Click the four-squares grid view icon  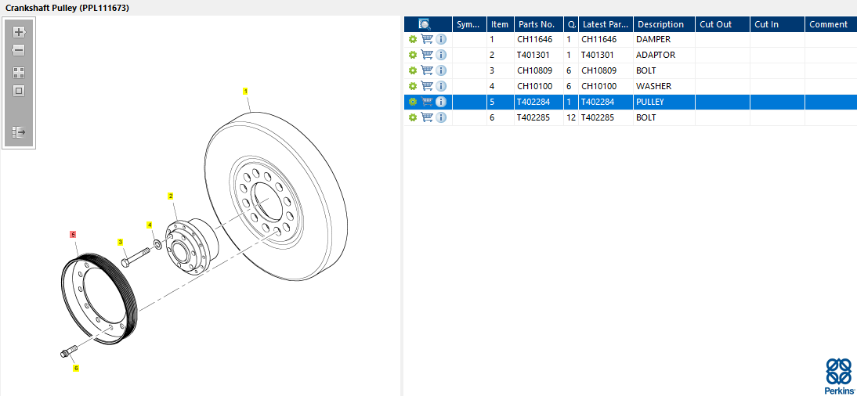coord(19,74)
